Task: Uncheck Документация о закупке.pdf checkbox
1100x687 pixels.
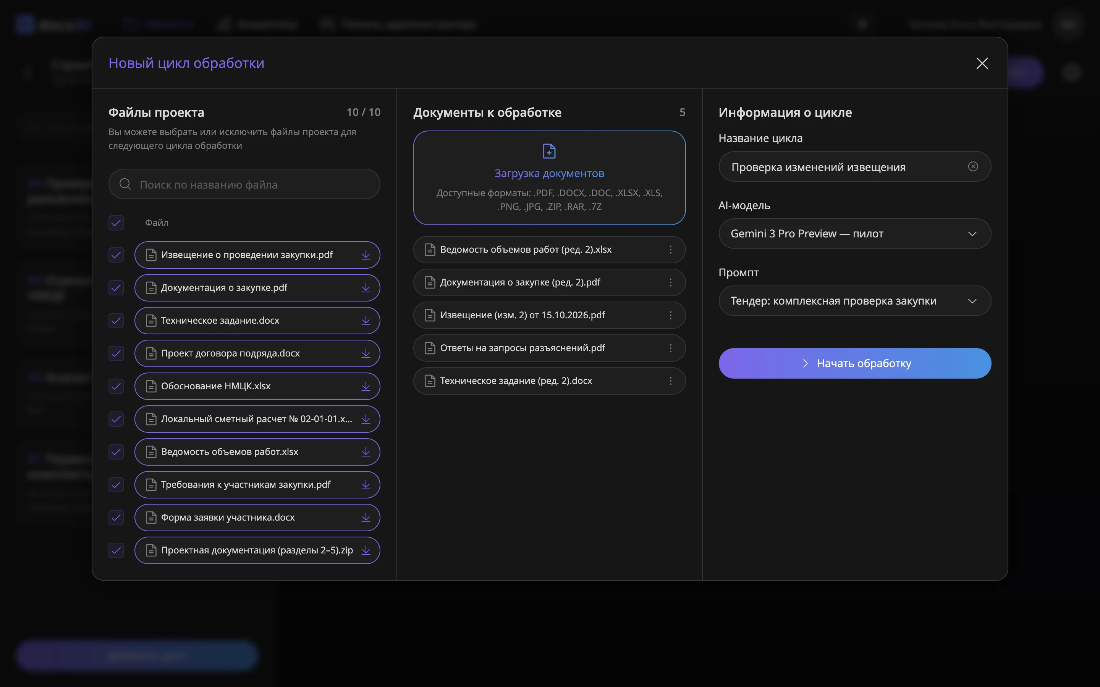Action: coord(116,288)
